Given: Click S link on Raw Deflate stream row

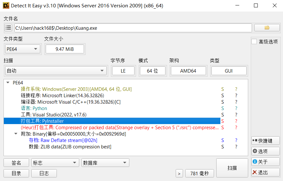Looking at the screenshot, I should pos(223,140).
